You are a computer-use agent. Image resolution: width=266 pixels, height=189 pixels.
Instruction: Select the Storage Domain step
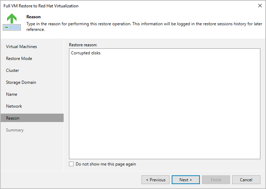[x=21, y=82]
